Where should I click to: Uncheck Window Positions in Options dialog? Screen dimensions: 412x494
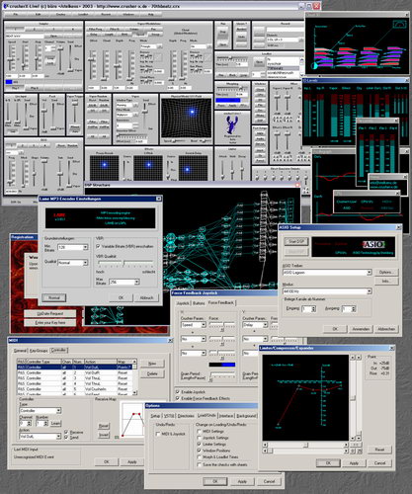[199, 451]
